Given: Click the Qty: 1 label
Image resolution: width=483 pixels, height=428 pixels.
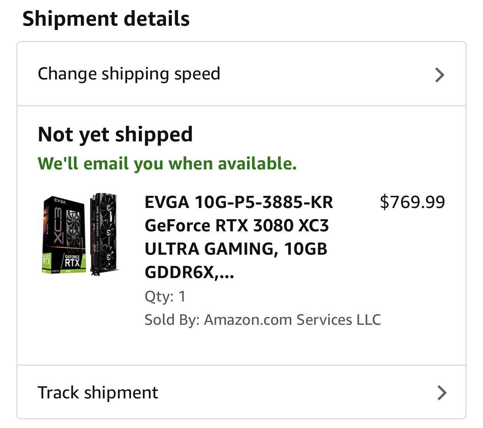Looking at the screenshot, I should point(165,296).
